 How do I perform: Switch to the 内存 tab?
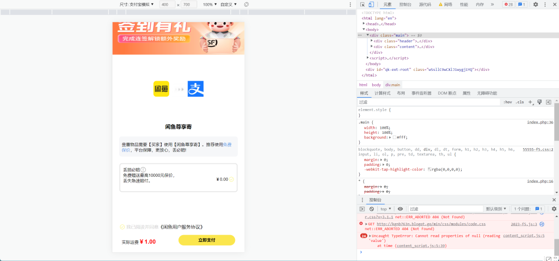point(480,5)
